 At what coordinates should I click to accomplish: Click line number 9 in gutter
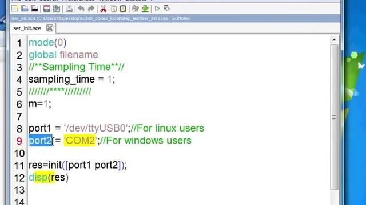click(19, 141)
